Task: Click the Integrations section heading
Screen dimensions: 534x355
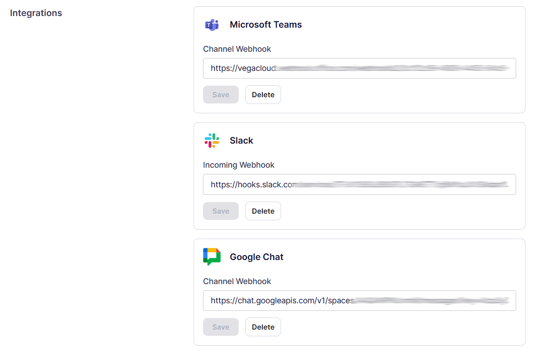Action: coord(36,13)
